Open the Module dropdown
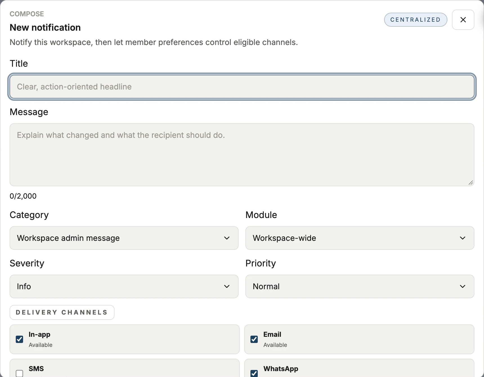Viewport: 484px width, 377px height. pos(360,238)
